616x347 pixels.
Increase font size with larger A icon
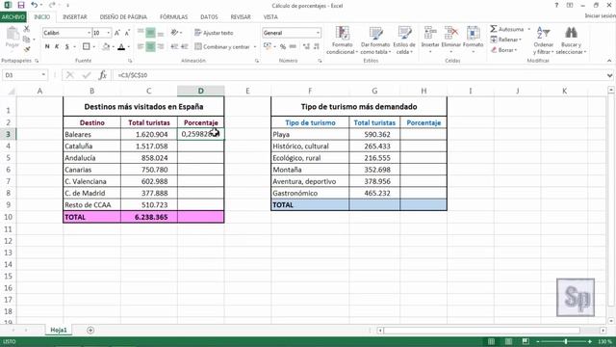[x=117, y=33]
